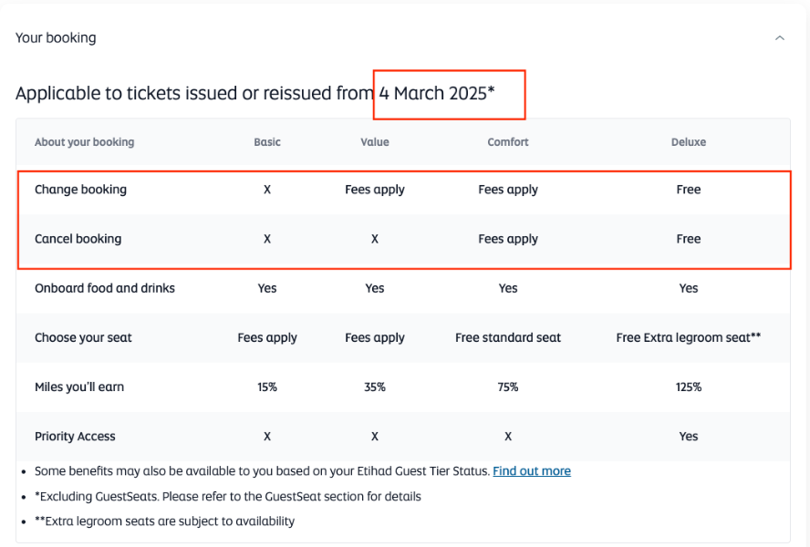The width and height of the screenshot is (810, 547).
Task: Click the Free standard seat cell
Action: 508,338
